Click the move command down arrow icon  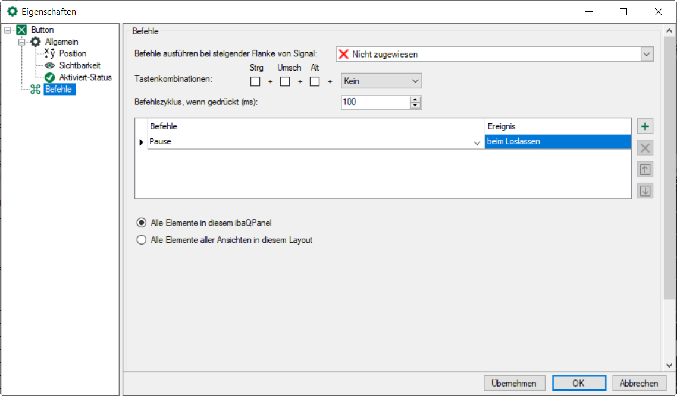point(645,191)
